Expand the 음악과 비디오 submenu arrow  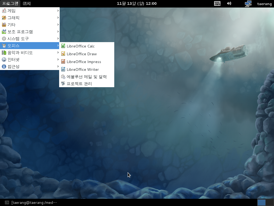58,53
